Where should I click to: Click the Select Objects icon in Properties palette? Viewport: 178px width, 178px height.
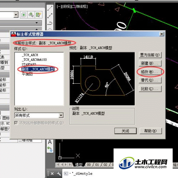31,15
